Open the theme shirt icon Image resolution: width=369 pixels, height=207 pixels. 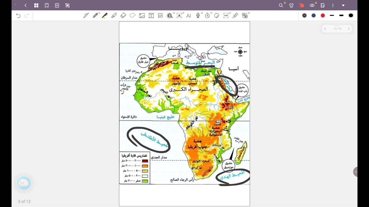pos(291,5)
